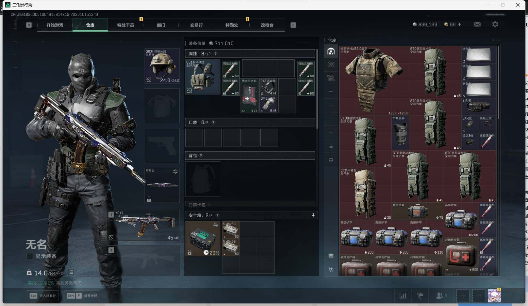Select the D7战术背包 in stash
The width and height of the screenshot is (528, 306).
click(365, 194)
